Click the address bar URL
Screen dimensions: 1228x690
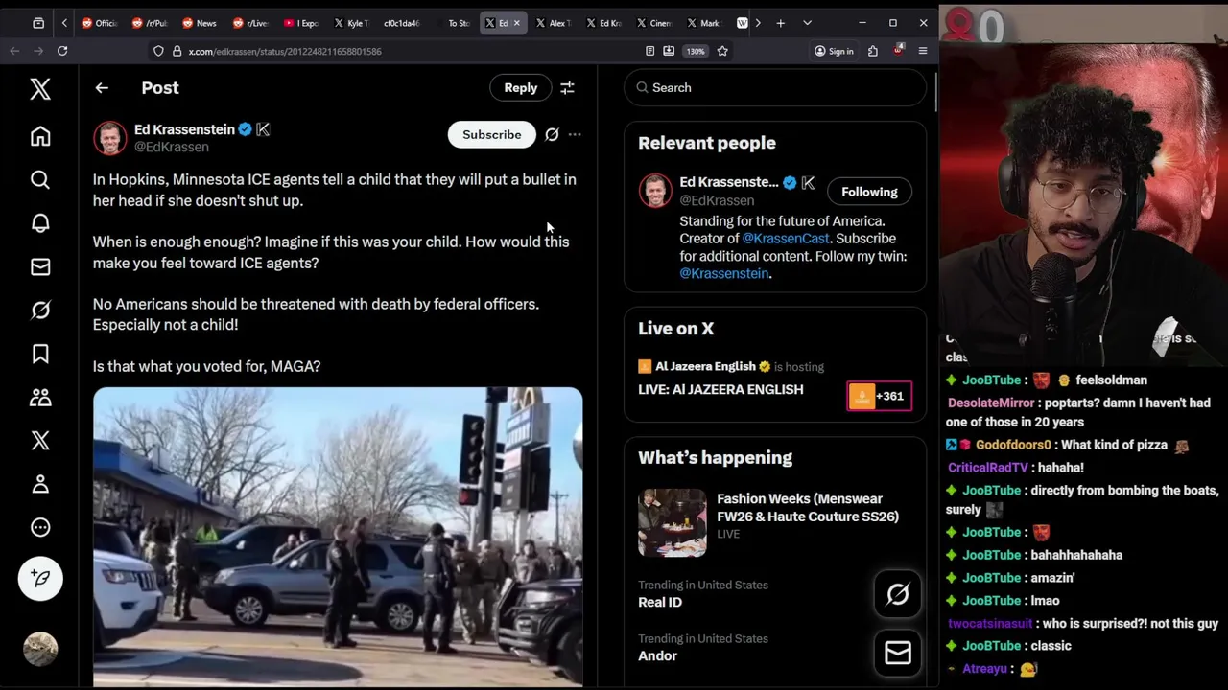click(x=285, y=51)
